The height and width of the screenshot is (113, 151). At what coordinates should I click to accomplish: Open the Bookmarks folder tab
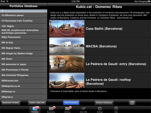pyautogui.click(x=51, y=109)
